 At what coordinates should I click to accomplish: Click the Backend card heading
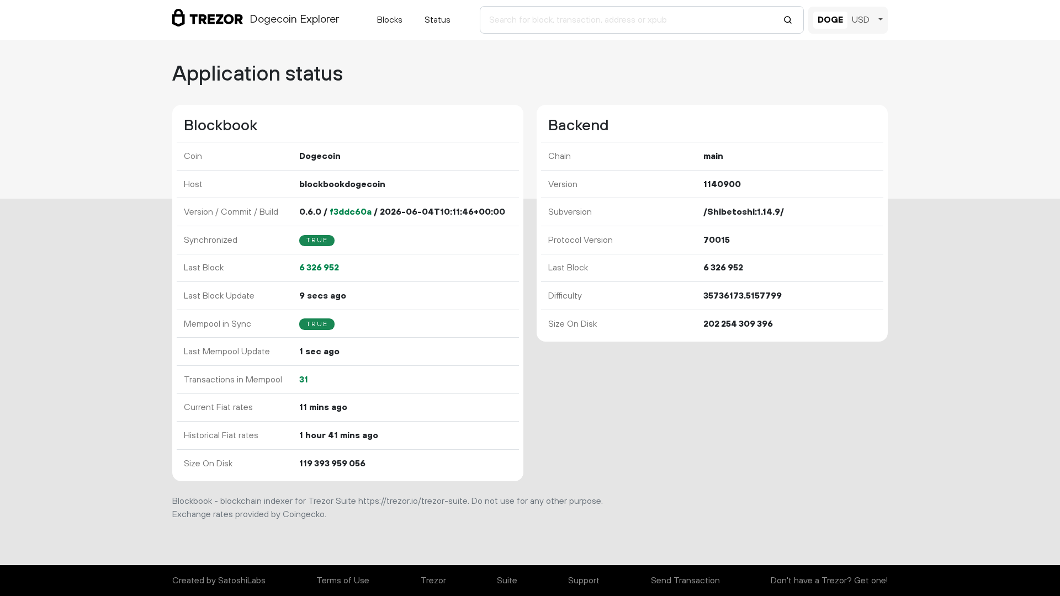coord(578,125)
